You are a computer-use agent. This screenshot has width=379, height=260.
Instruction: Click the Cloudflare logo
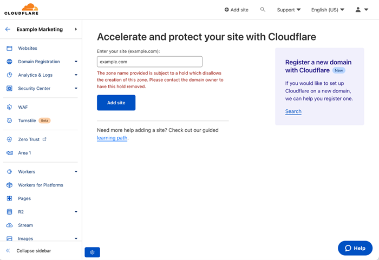pos(21,9)
